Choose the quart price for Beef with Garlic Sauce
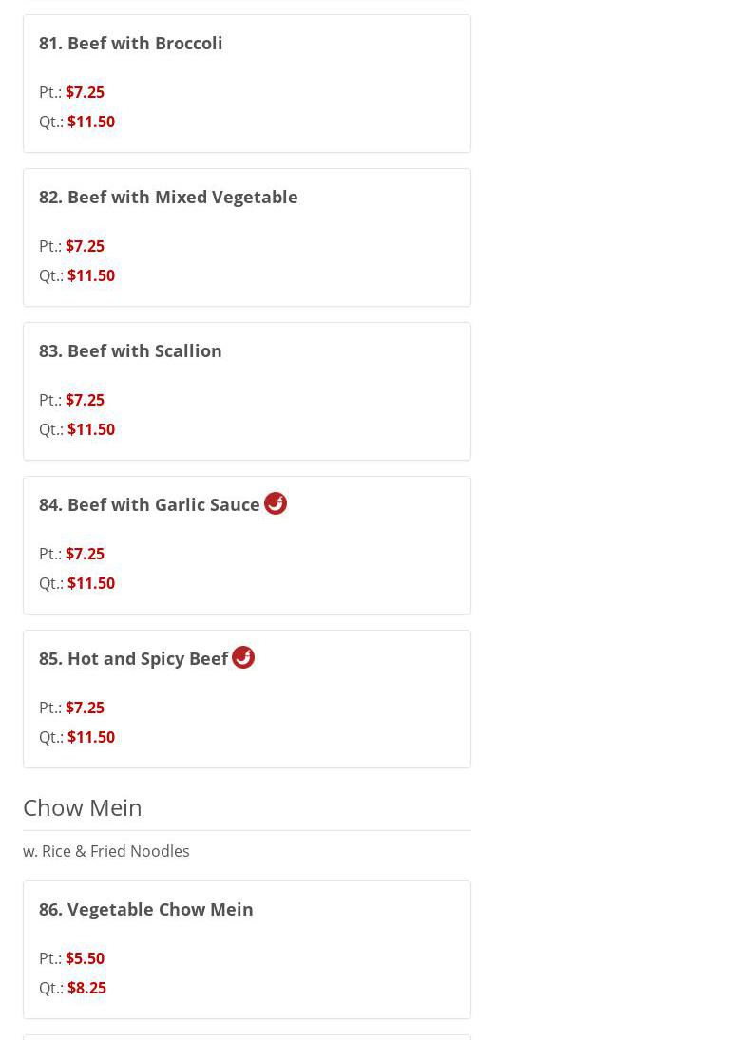The width and height of the screenshot is (746, 1040). pyautogui.click(x=91, y=583)
